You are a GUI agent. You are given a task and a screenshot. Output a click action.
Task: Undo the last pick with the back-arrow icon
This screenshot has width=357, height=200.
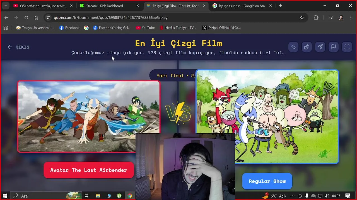(x=293, y=47)
